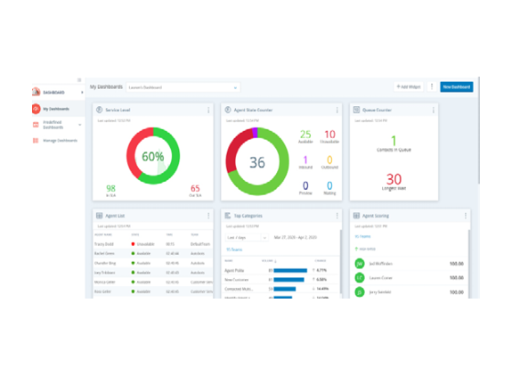Open the Lauren's Dashboard selector dropdown
512x385 pixels.
(183, 87)
